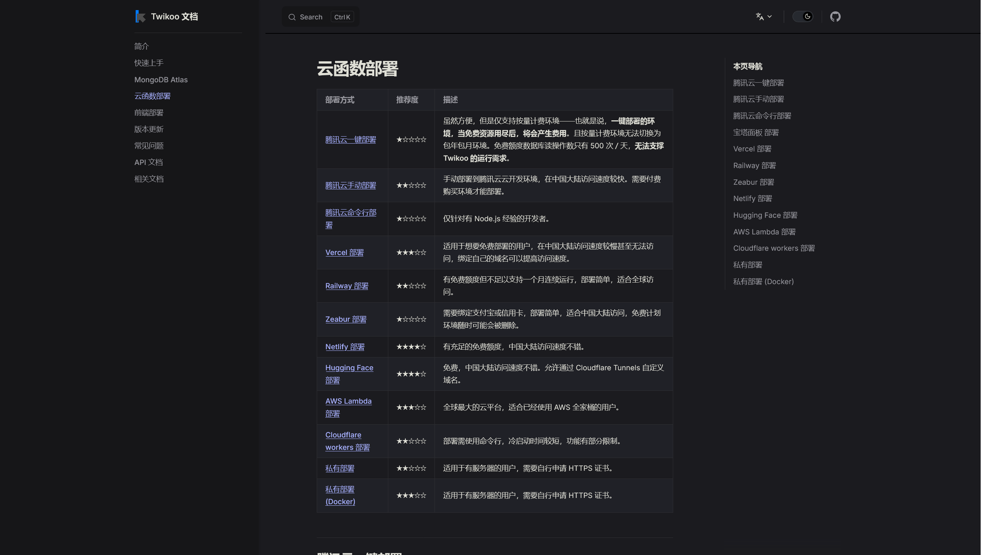This screenshot has height=555, width=981.
Task: Jump to 腾讯云手动部署 in page outline
Action: click(x=758, y=99)
